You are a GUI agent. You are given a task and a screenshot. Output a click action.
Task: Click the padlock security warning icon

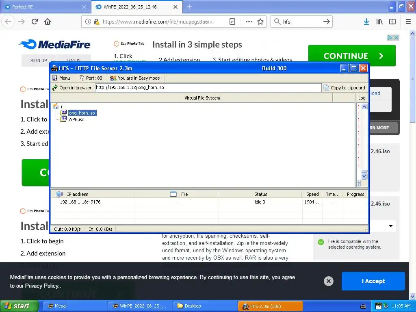coord(96,22)
